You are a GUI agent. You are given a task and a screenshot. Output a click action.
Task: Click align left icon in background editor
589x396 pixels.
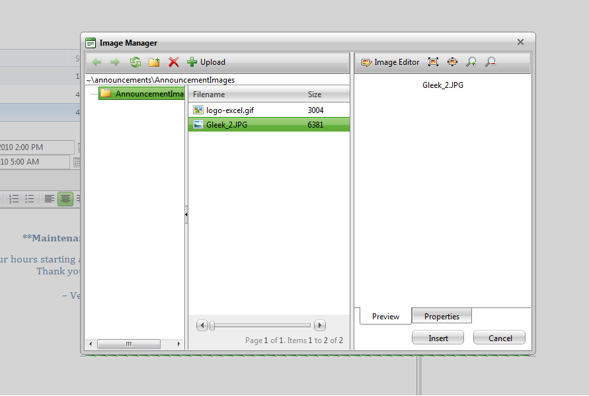coord(49,199)
